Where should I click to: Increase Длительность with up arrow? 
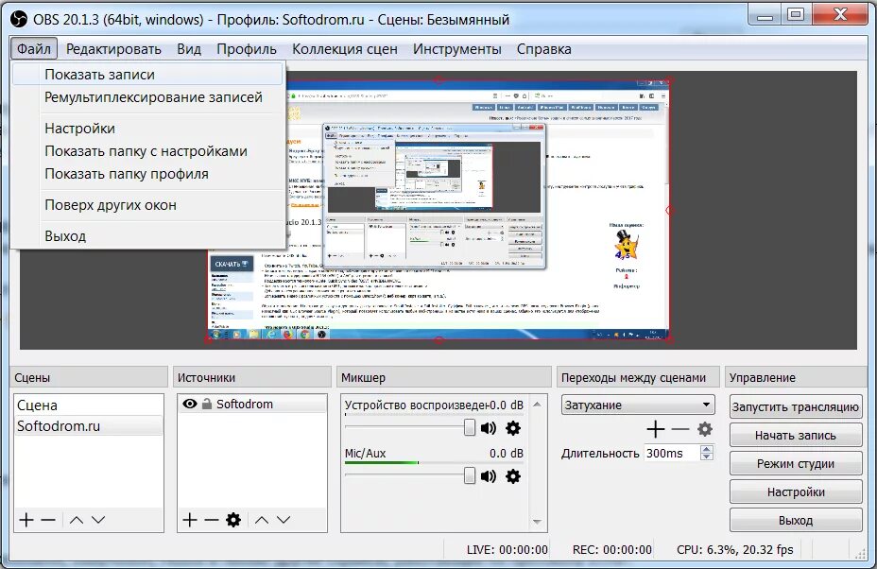pyautogui.click(x=707, y=449)
